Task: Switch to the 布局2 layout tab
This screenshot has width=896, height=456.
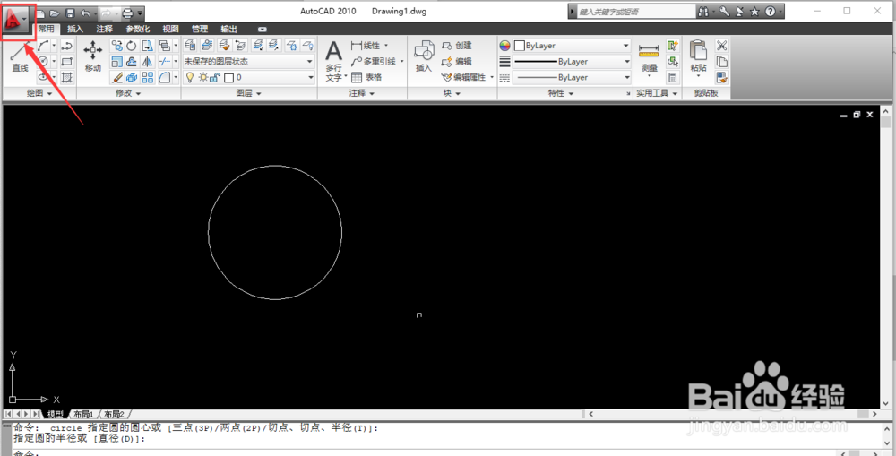Action: click(x=115, y=414)
